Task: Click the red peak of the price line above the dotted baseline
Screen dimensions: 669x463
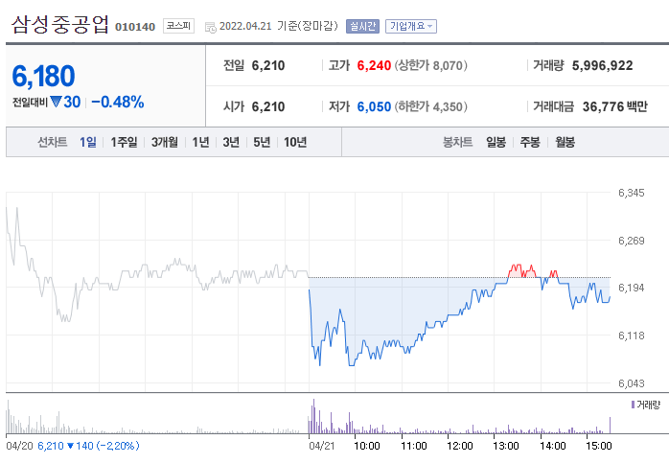Action: (521, 270)
